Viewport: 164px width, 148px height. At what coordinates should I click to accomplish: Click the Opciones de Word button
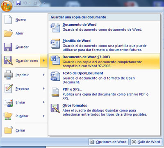[108, 142]
